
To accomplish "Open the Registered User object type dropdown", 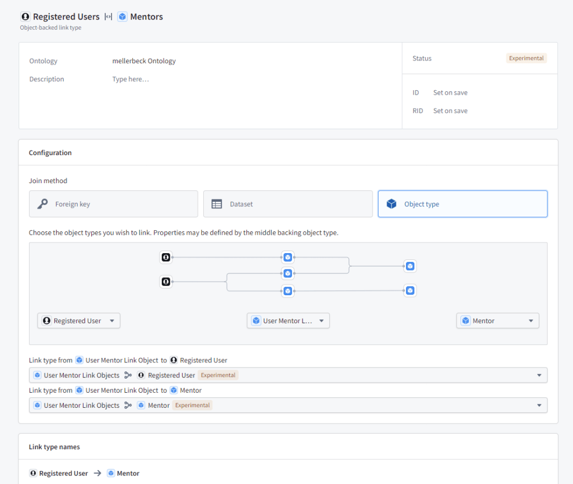I will pos(79,321).
